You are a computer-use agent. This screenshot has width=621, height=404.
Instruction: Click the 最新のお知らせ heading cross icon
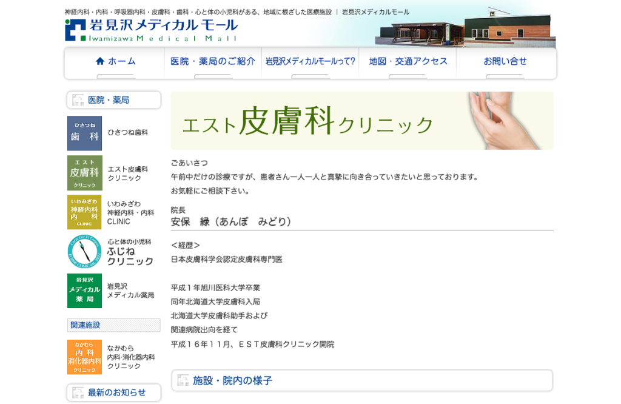point(78,392)
